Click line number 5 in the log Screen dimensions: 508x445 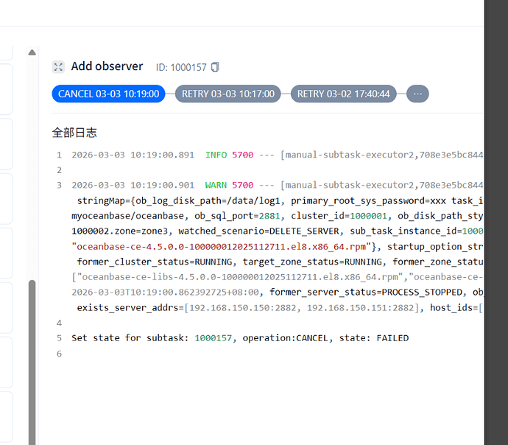click(x=59, y=338)
